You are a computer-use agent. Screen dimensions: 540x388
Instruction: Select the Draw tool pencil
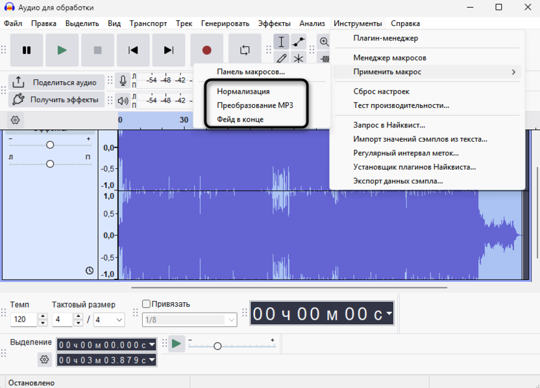(282, 59)
